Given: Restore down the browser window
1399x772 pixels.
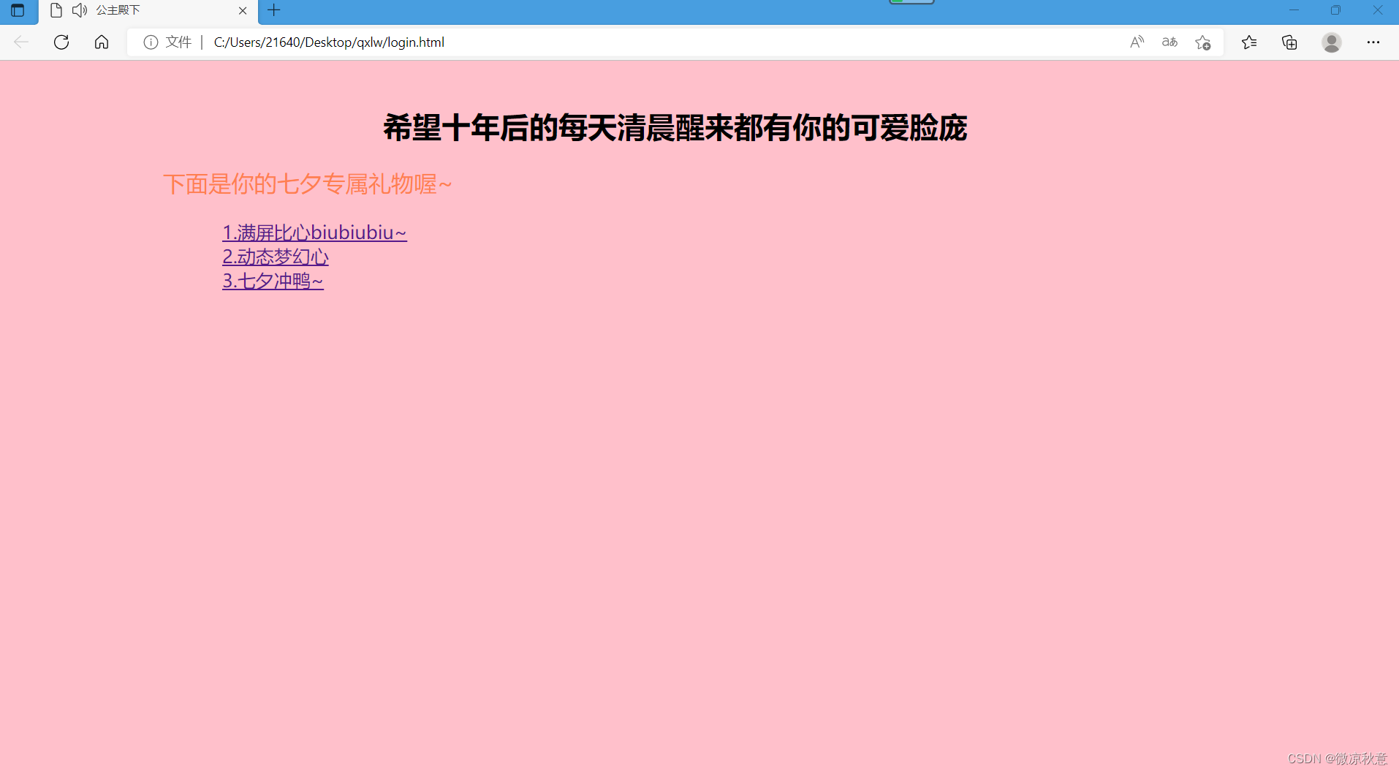Looking at the screenshot, I should coord(1335,10).
